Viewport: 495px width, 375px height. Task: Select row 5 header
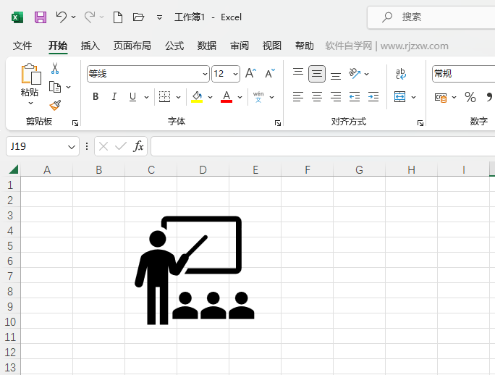click(10, 246)
